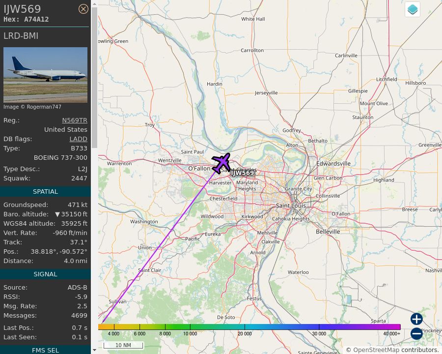Open registration link N569TR
The height and width of the screenshot is (354, 442).
point(74,120)
